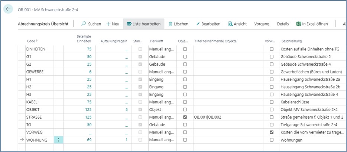Click In Excel öffnen icon
This screenshot has height=152, width=347.
[298, 24]
